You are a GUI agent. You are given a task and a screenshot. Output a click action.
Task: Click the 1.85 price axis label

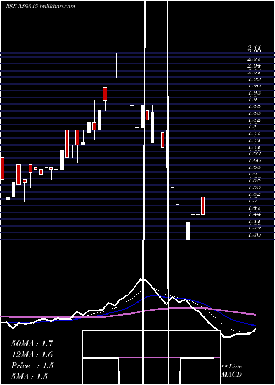(x=254, y=113)
